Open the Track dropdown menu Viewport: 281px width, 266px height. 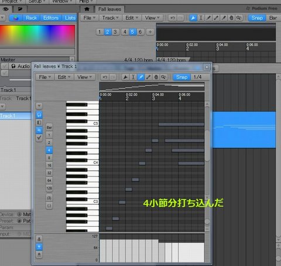[111, 18]
